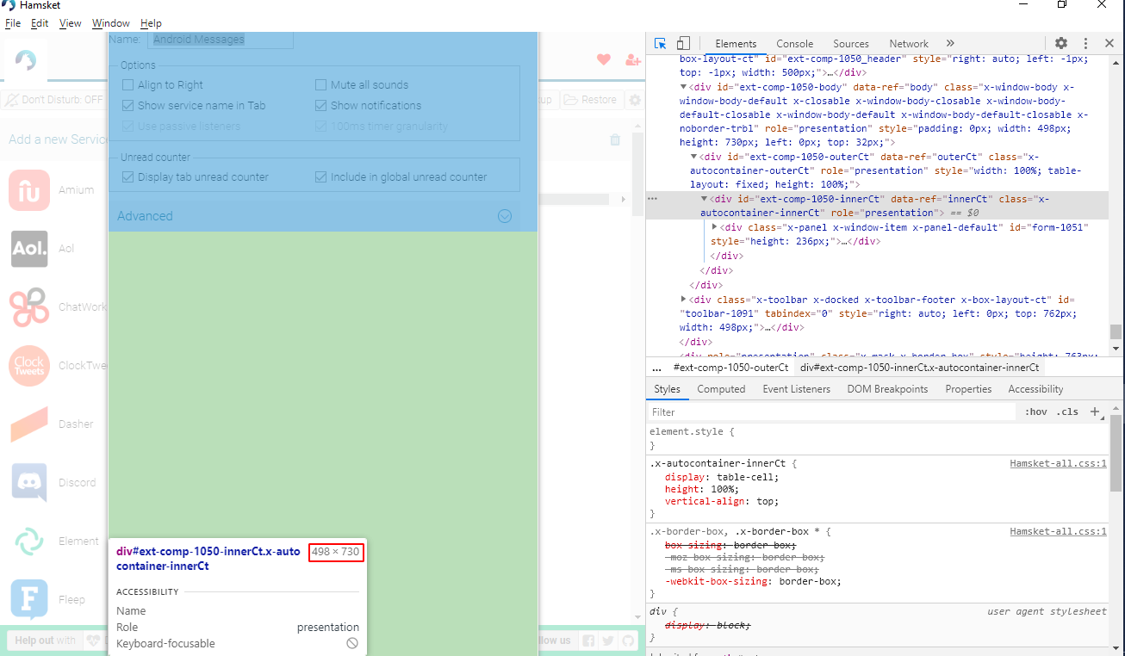Click the Hamsket logo home tab
The image size is (1125, 656).
[x=26, y=60]
